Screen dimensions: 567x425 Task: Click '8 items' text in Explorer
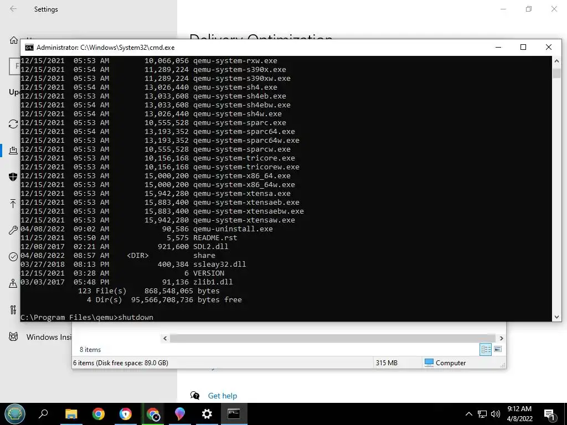tap(90, 350)
